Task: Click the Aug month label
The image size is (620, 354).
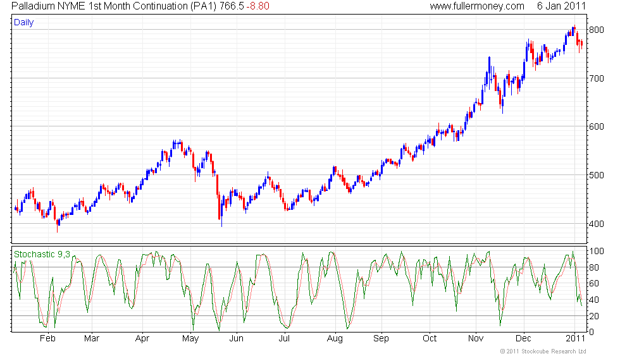Action: coord(335,339)
